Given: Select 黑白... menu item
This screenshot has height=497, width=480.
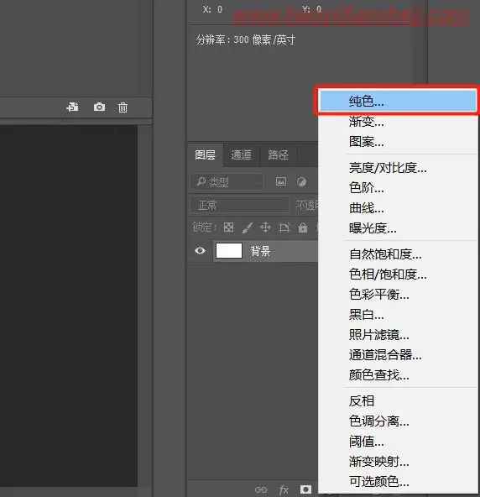Looking at the screenshot, I should [x=398, y=315].
